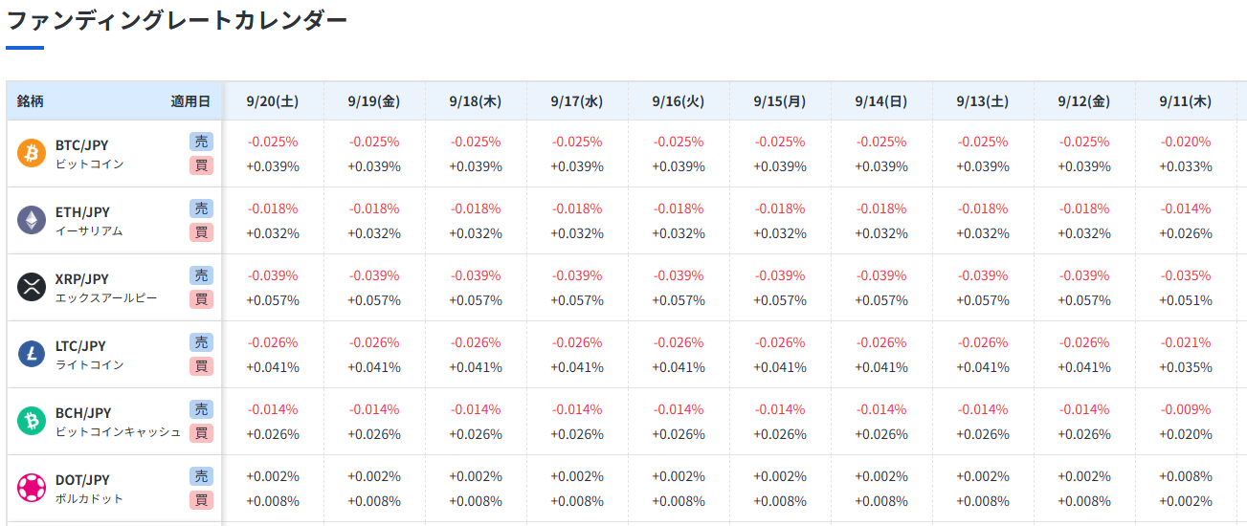The width and height of the screenshot is (1247, 526).
Task: Select the 9/17(水) date column header
Action: point(577,101)
